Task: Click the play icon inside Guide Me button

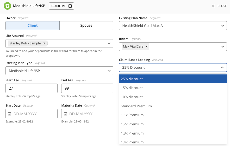Action: [x=70, y=6]
